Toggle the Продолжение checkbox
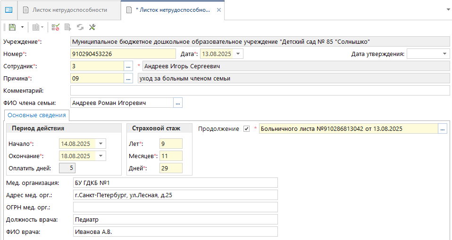The image size is (452, 240). [x=246, y=129]
